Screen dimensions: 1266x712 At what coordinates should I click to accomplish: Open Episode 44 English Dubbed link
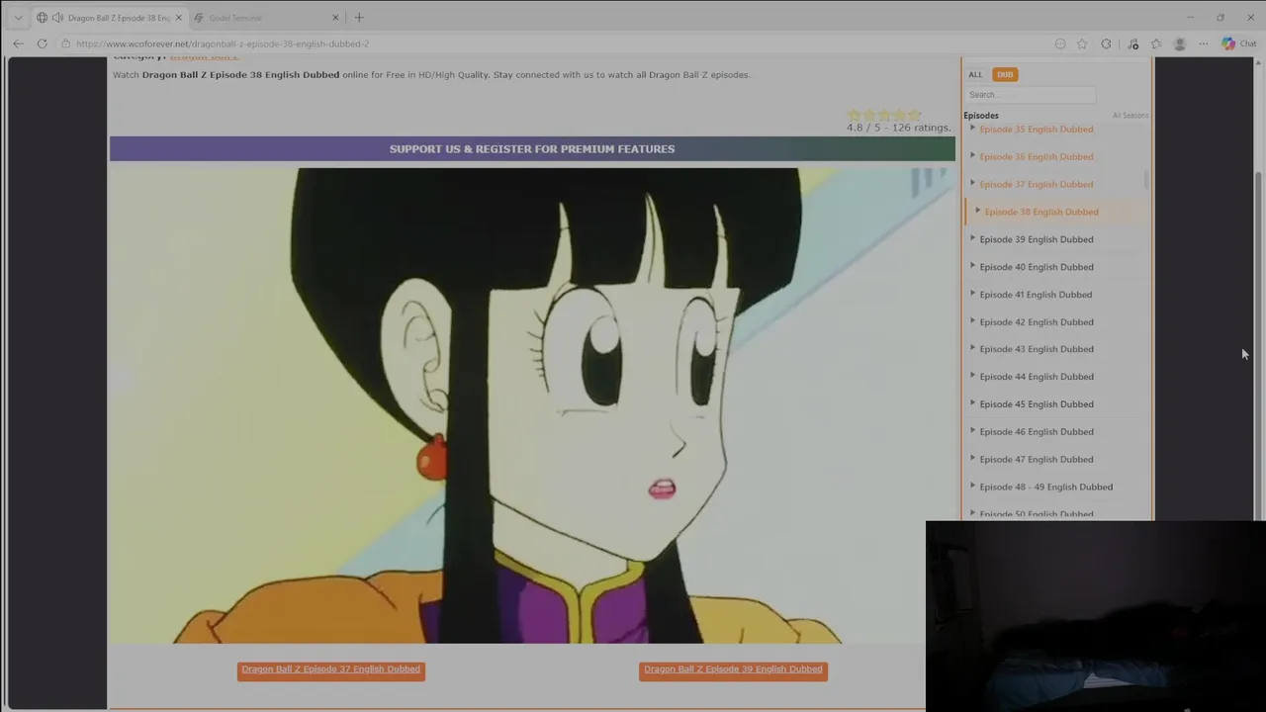(x=1037, y=377)
